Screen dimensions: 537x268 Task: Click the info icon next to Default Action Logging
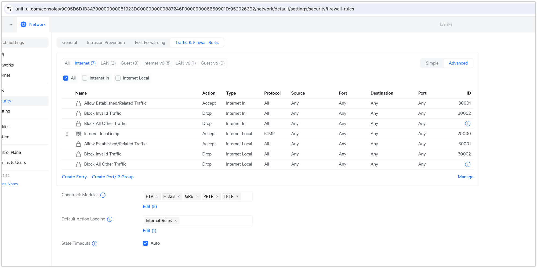(110, 219)
